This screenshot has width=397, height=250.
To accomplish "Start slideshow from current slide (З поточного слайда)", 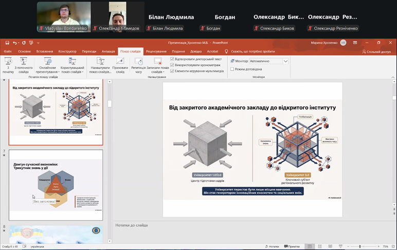I will (24, 65).
